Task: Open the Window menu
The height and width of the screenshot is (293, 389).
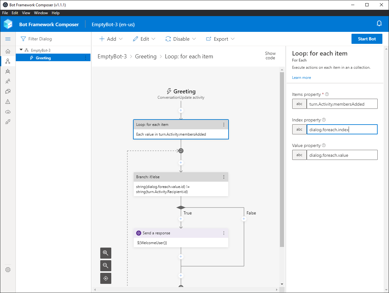Action: [41, 13]
